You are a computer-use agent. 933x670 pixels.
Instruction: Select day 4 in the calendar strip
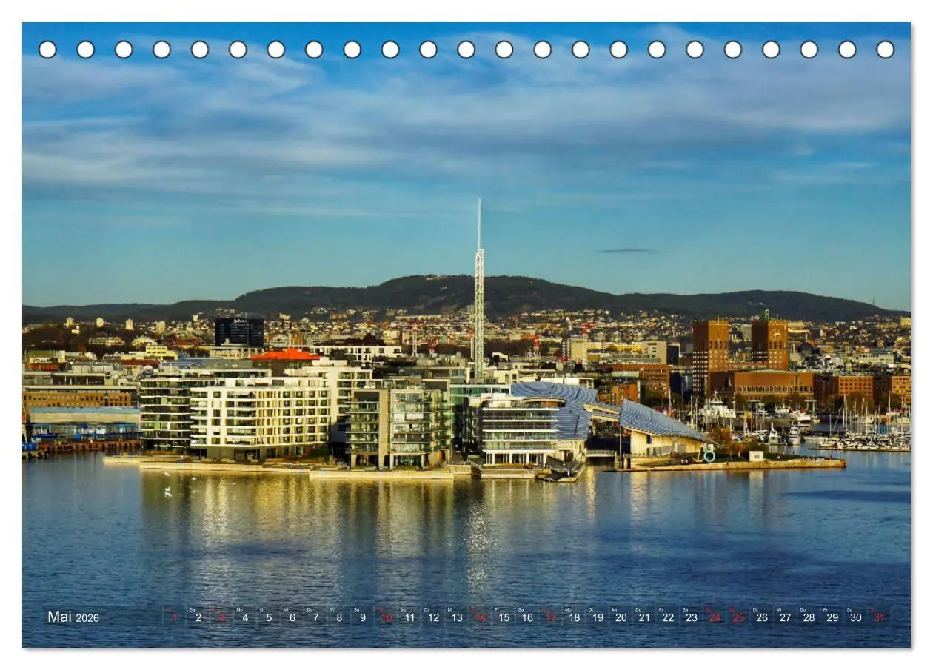click(x=245, y=617)
